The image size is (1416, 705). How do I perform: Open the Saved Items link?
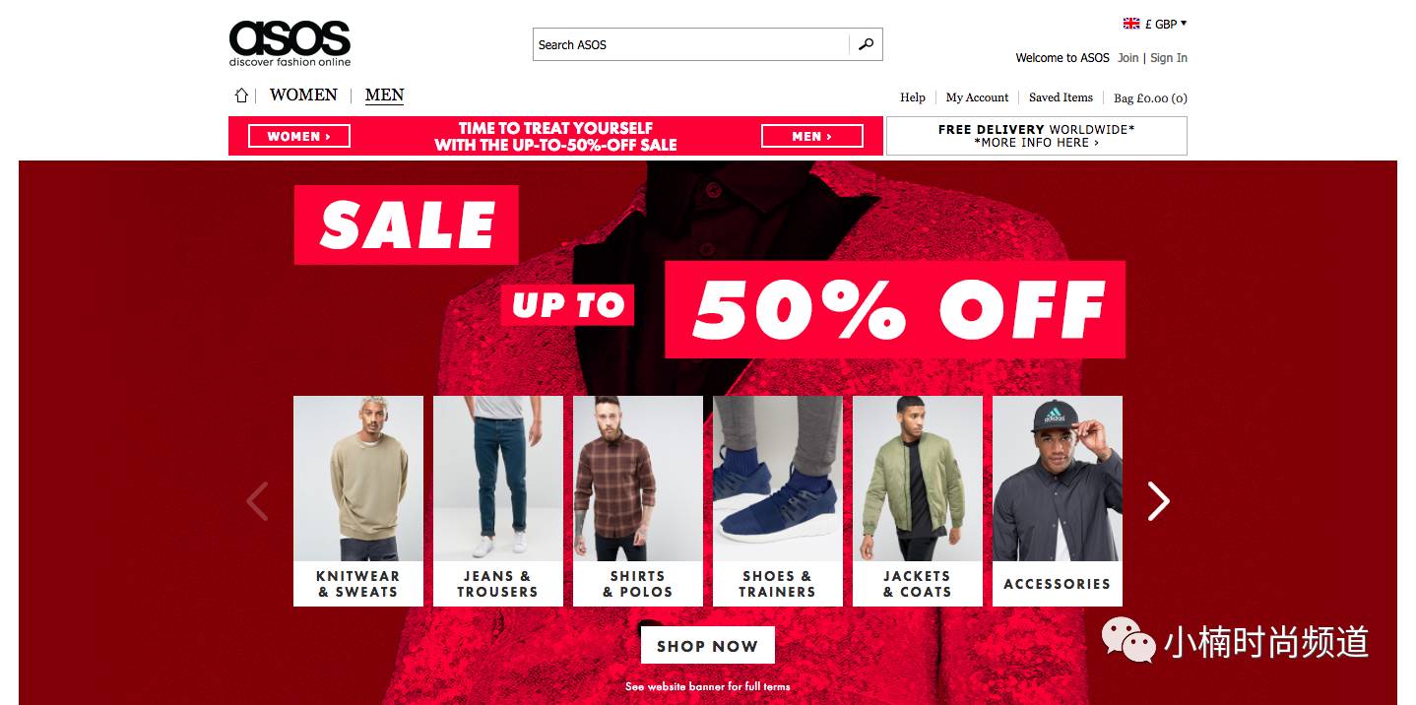[1061, 97]
